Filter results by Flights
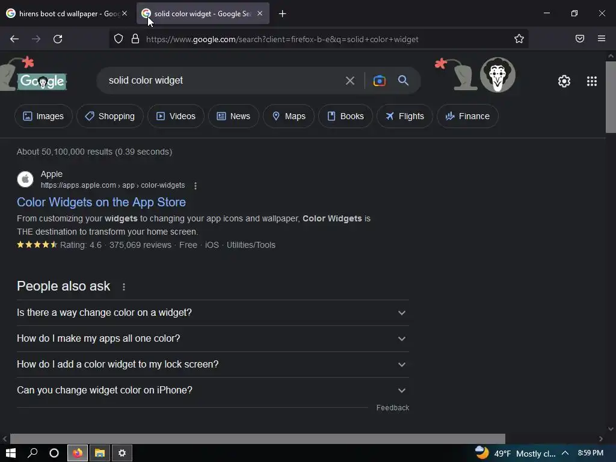616x462 pixels. (405, 116)
